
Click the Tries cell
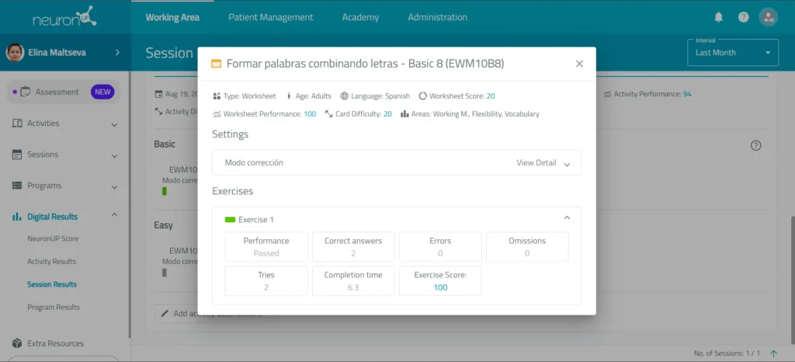(266, 281)
